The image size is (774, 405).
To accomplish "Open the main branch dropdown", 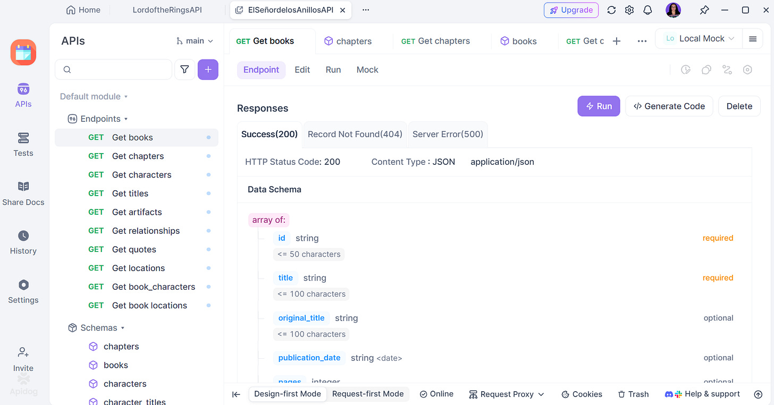I will [x=195, y=41].
